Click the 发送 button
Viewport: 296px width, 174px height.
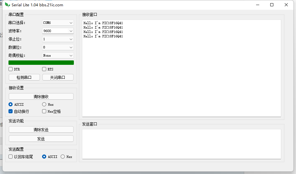[x=41, y=139]
